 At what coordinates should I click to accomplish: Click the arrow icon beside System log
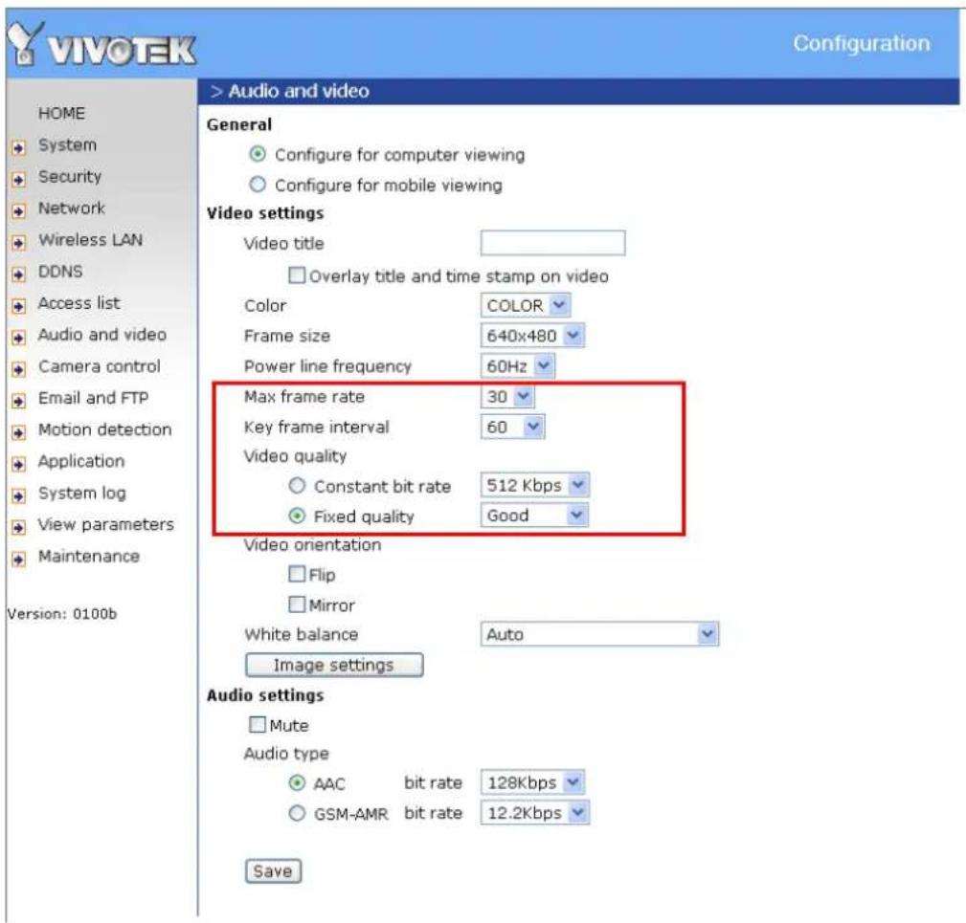click(19, 495)
